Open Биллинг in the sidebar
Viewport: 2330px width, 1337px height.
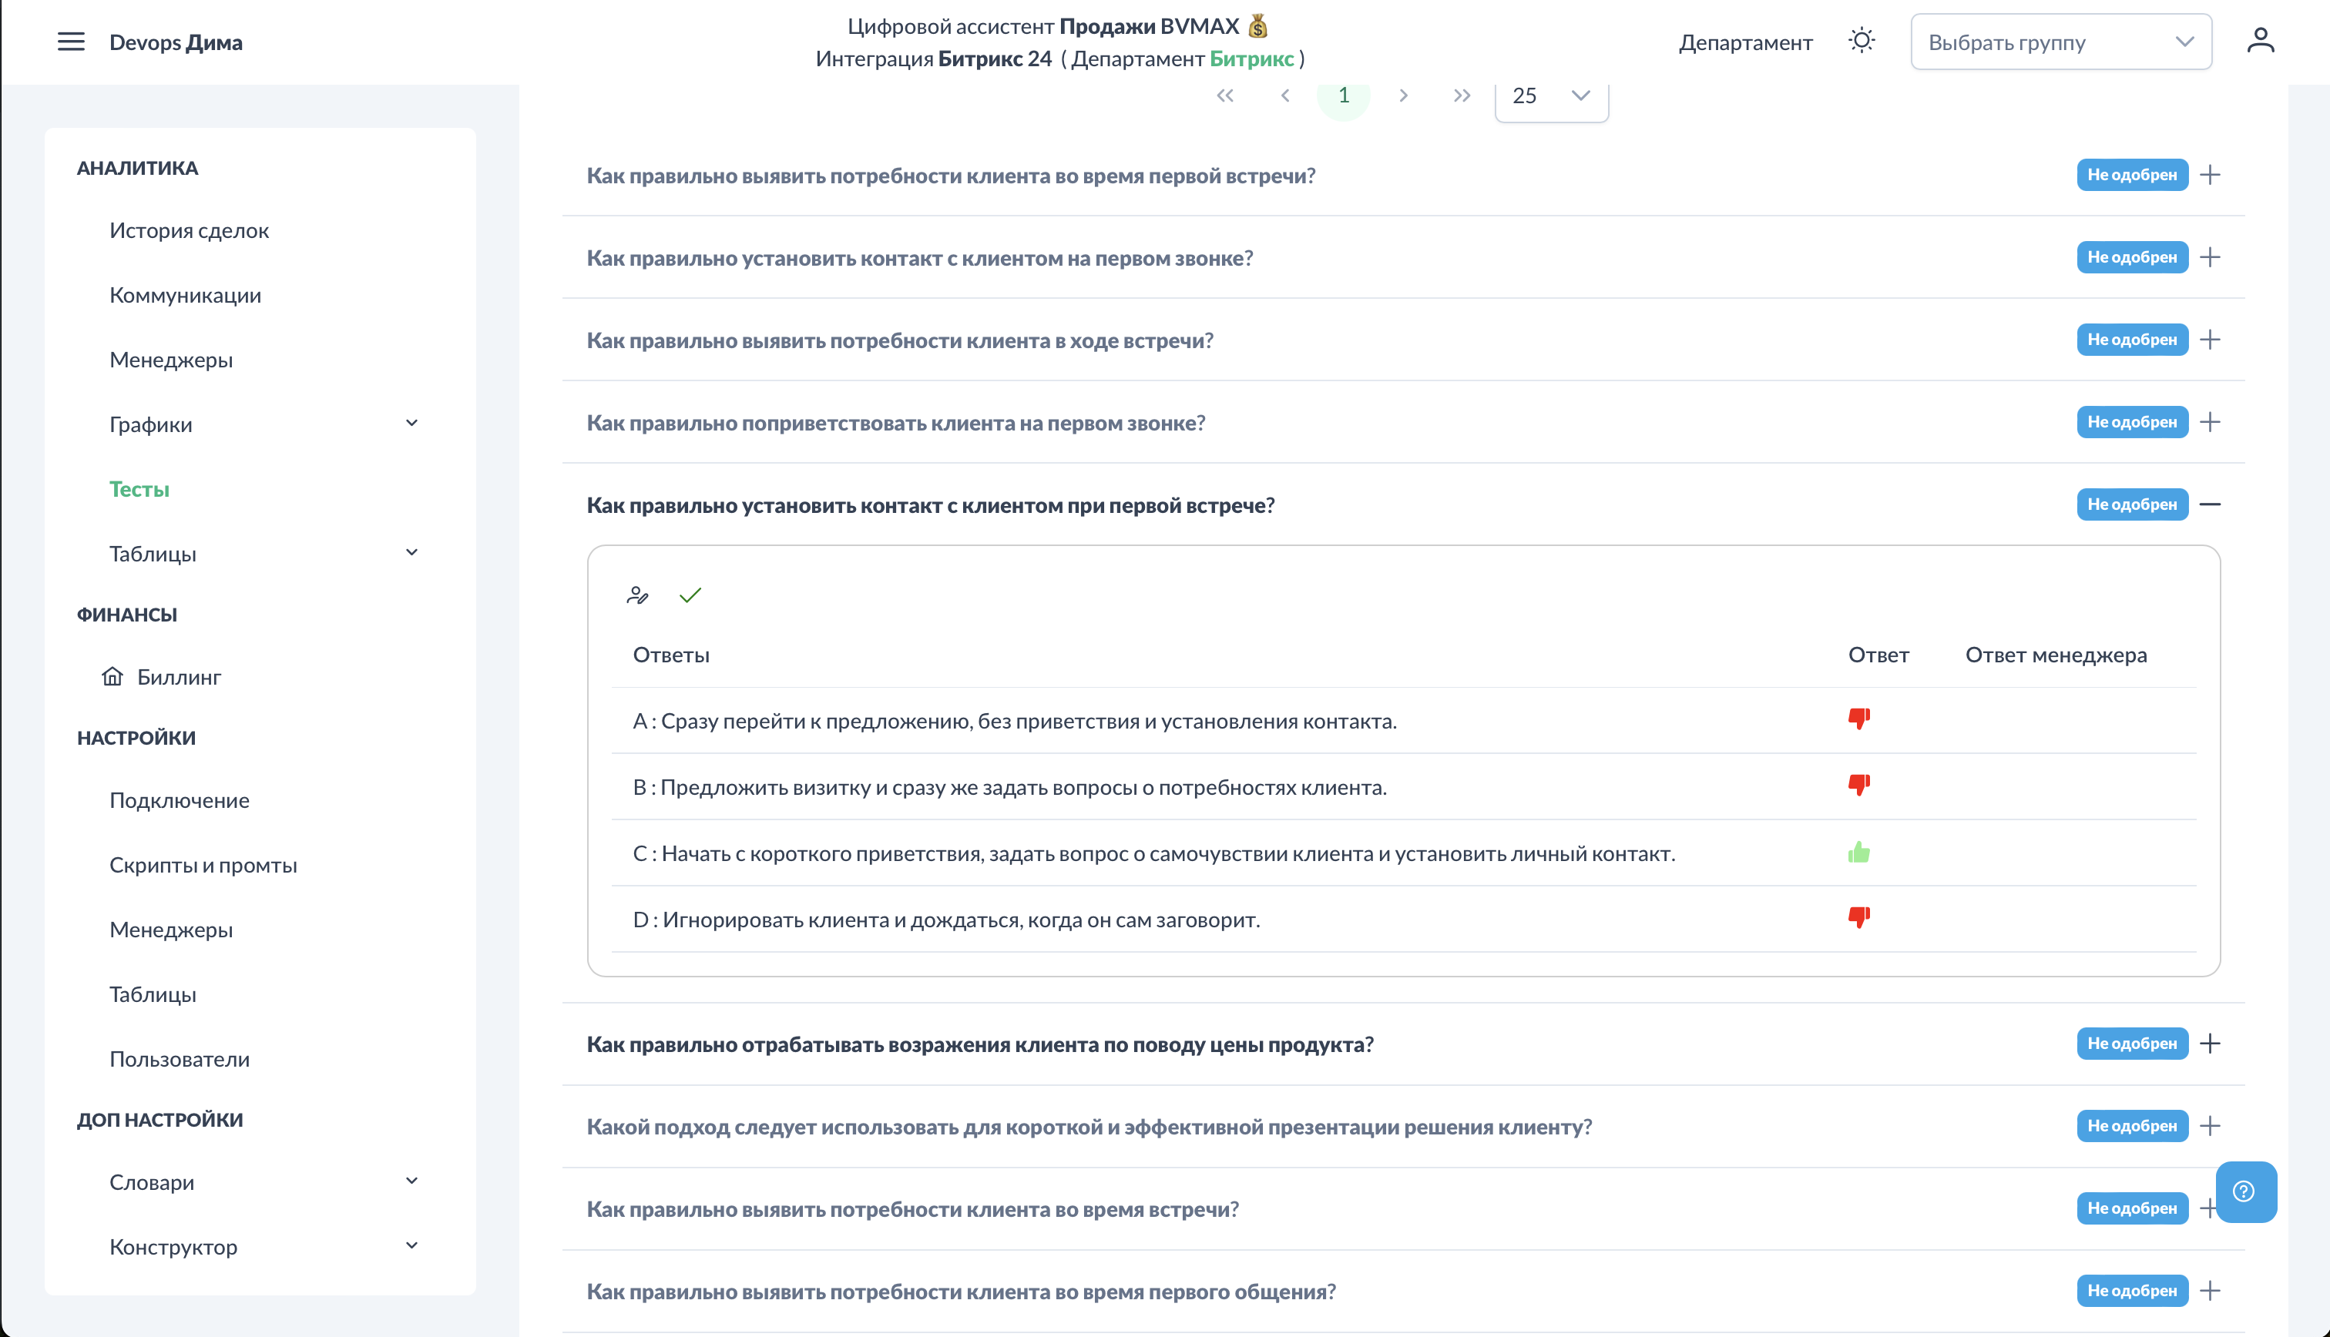click(178, 678)
